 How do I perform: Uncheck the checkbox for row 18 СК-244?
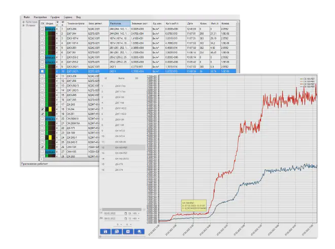point(42,109)
